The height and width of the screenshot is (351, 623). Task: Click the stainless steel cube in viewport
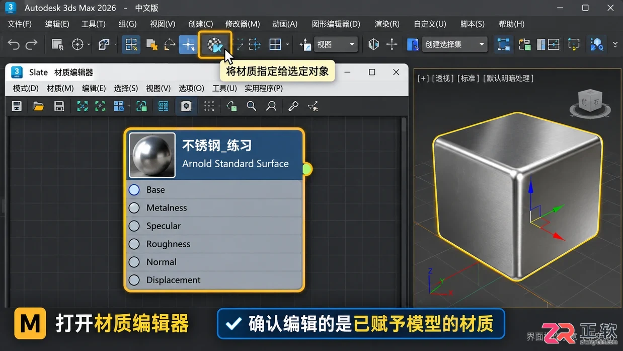pos(517,197)
